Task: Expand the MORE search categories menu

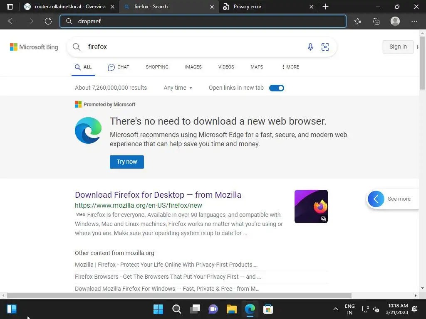Action: (290, 67)
